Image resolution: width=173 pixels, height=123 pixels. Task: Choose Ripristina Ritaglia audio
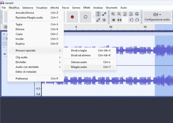(35, 17)
